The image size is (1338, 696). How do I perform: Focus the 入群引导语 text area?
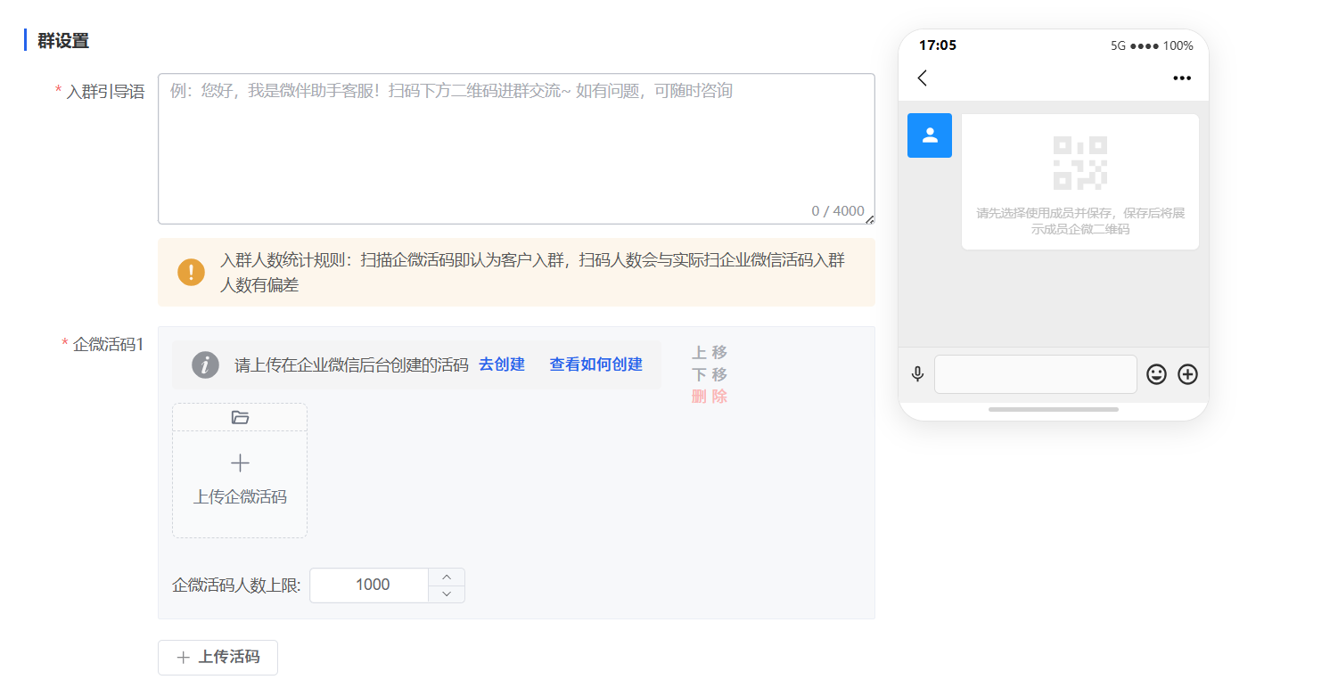pos(516,149)
